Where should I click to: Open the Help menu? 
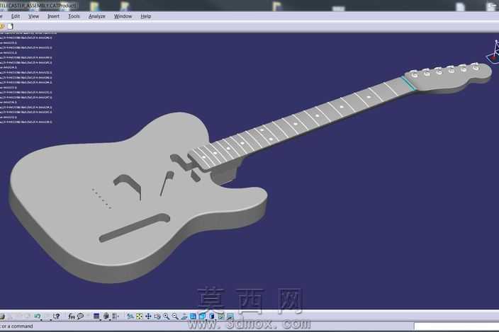[x=146, y=16]
